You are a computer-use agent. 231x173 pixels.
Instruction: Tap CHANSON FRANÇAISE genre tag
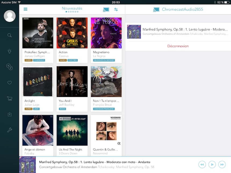point(104,109)
